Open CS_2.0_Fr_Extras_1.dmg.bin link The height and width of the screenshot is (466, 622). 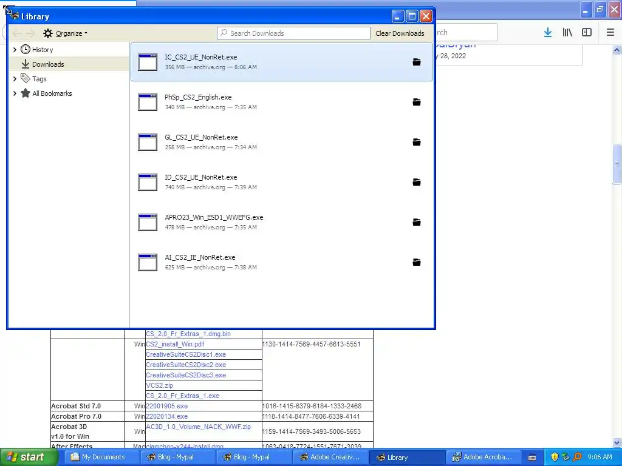coord(188,334)
